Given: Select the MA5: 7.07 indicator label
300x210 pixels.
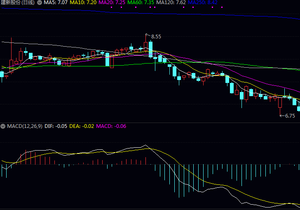Looking at the screenshot, I should (x=56, y=2).
